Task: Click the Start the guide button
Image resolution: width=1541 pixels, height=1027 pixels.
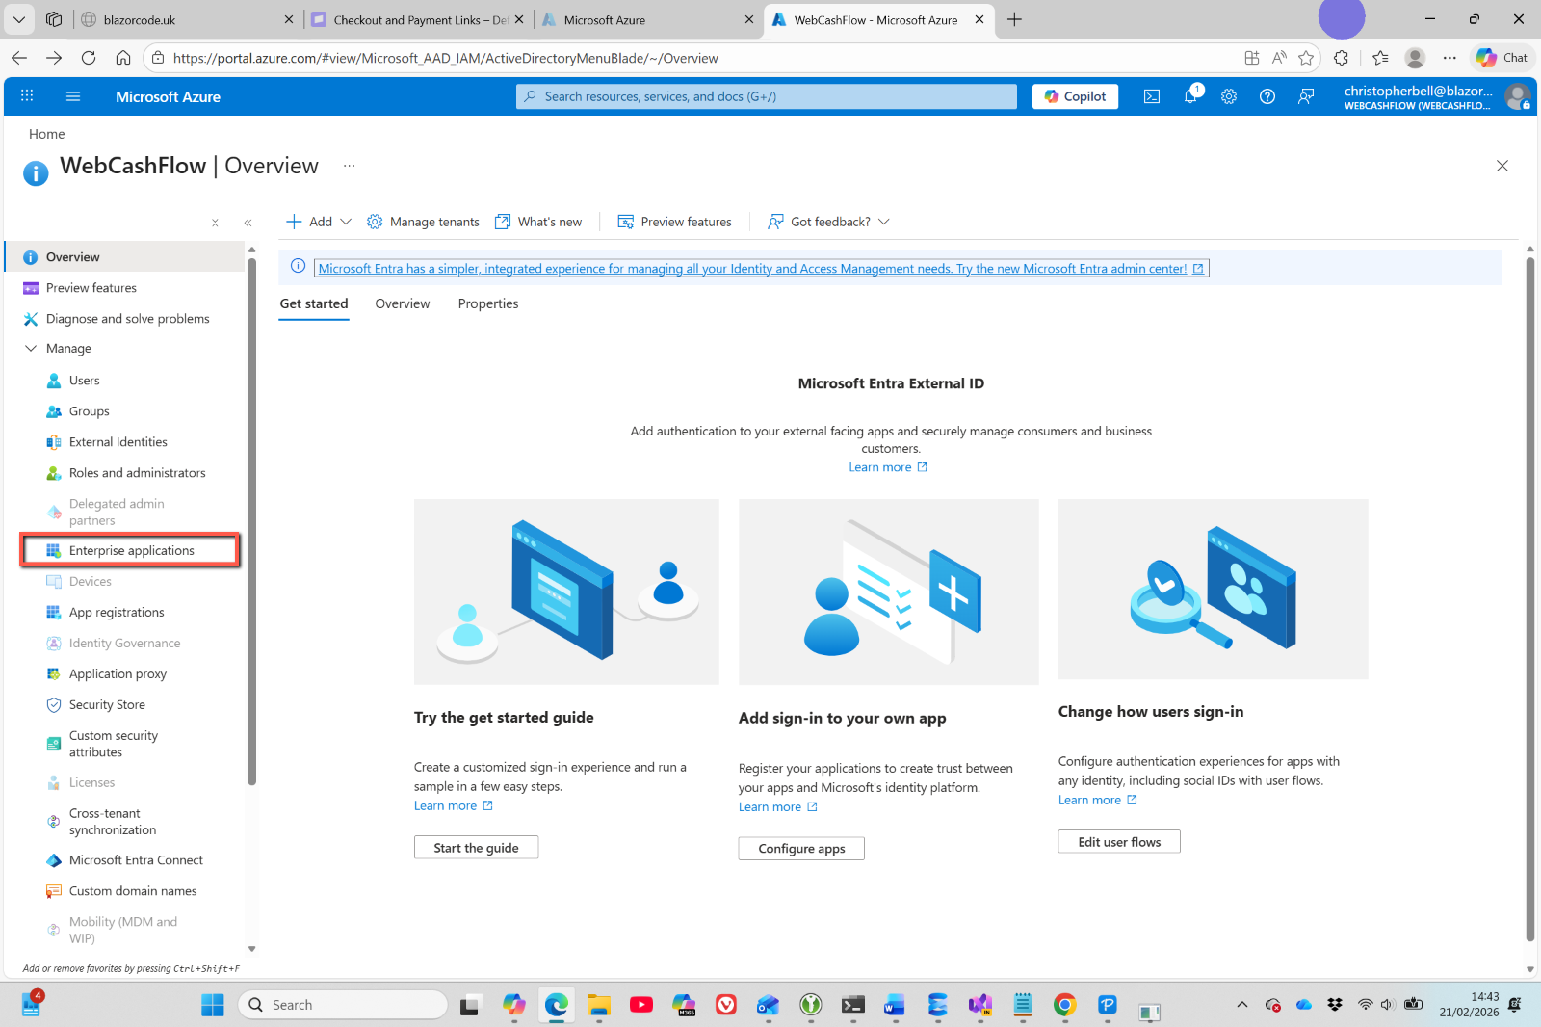Action: (x=476, y=848)
